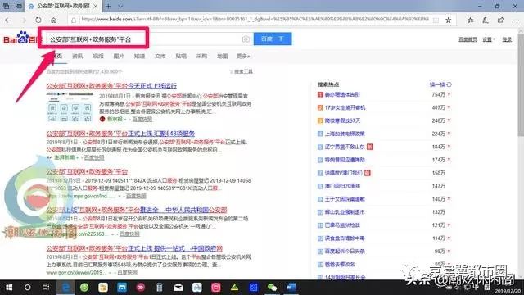Click the 百度一下 search button

tap(273, 39)
